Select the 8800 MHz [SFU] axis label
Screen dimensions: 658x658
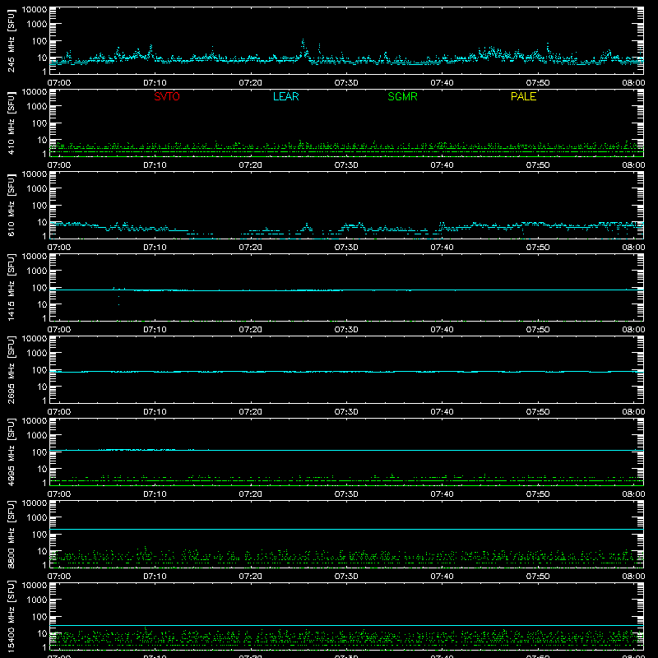tap(12, 535)
